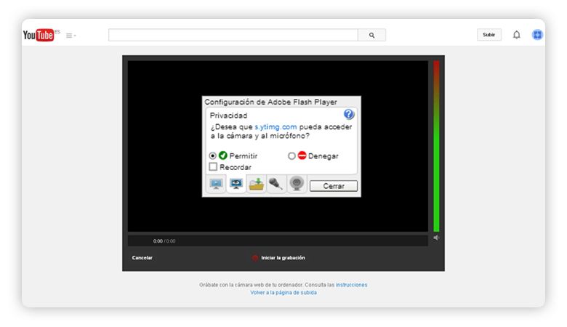Click the 0:00 / 0:00 time display

164,241
